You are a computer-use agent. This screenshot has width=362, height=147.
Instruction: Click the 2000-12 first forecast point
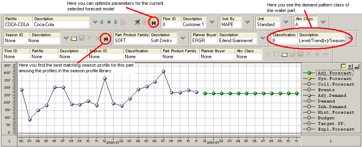tap(205, 93)
